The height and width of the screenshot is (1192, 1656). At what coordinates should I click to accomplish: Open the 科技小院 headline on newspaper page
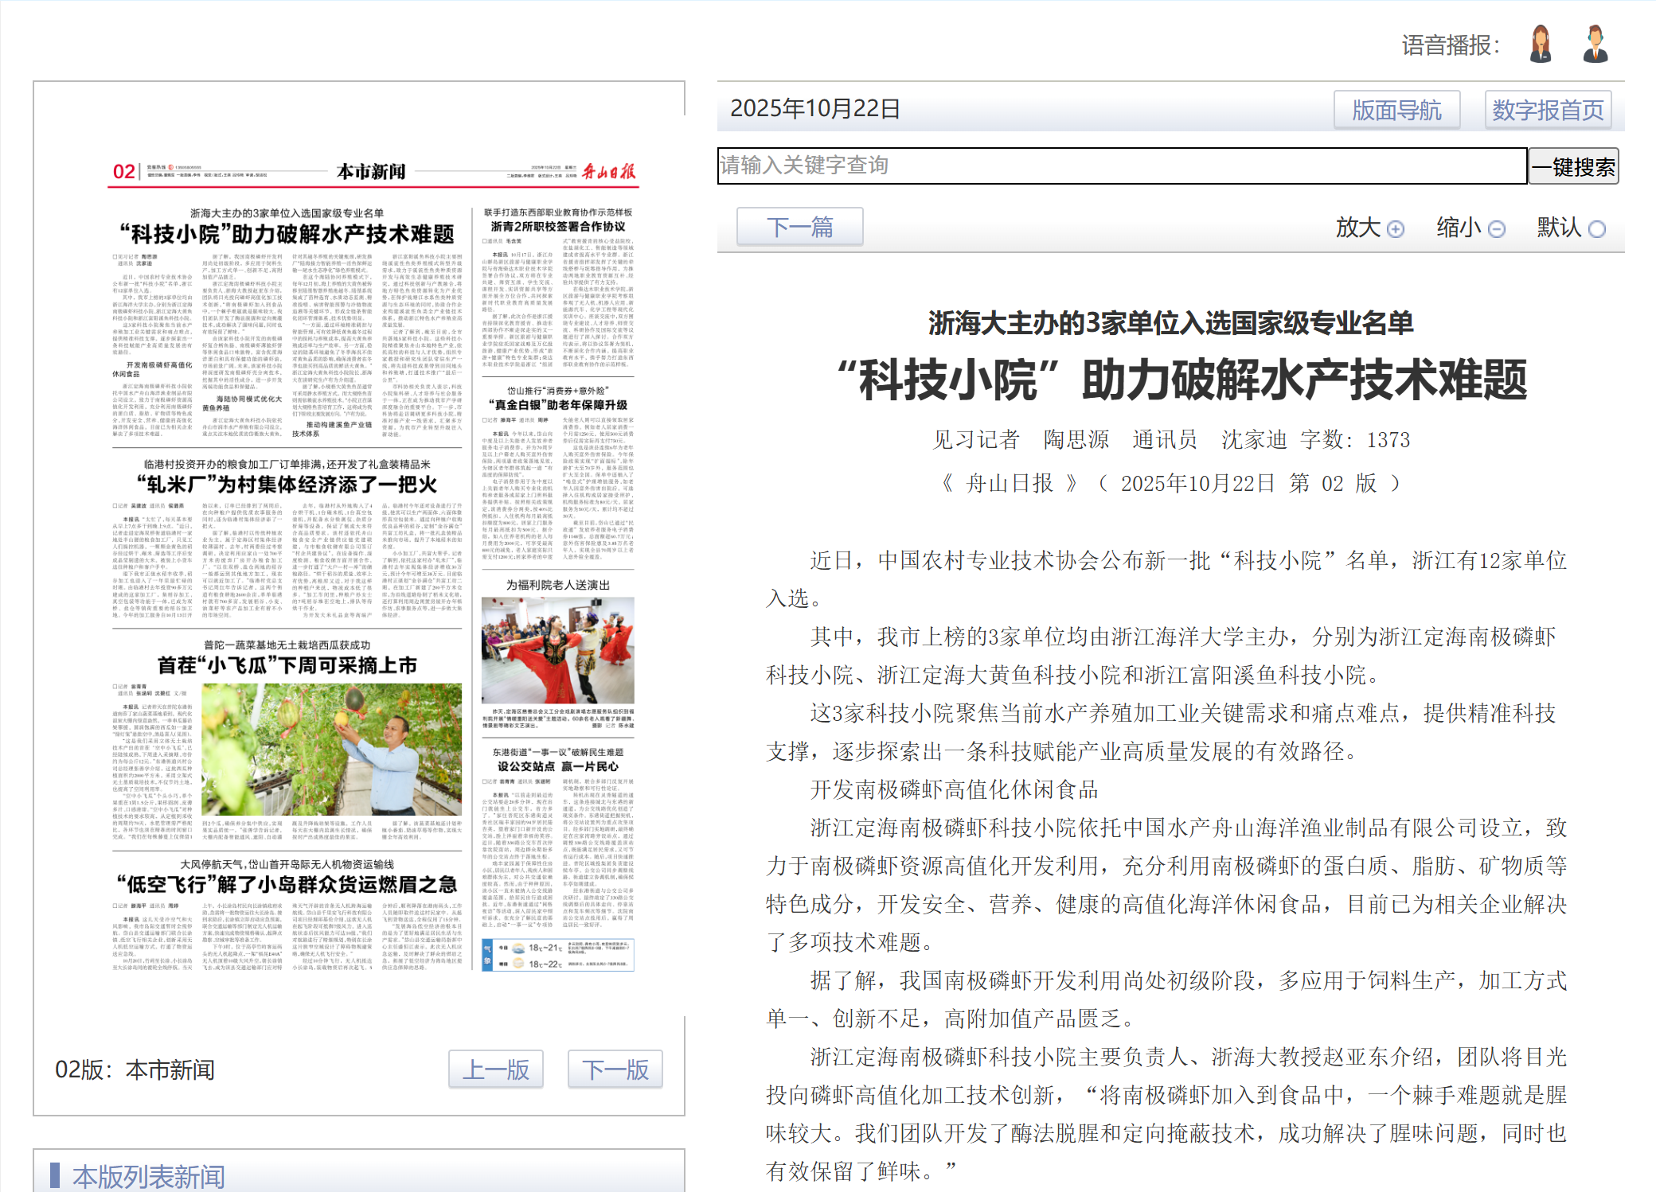(x=287, y=234)
